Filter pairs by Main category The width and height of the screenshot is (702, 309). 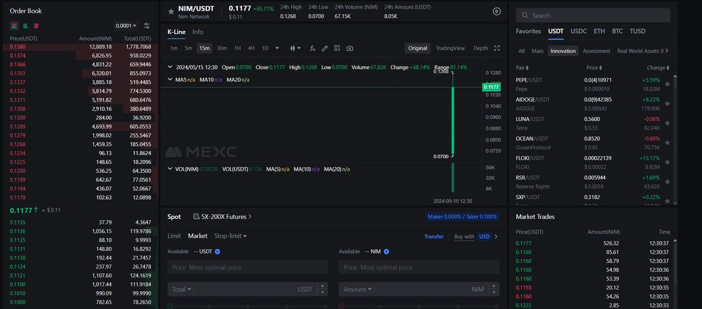[538, 51]
